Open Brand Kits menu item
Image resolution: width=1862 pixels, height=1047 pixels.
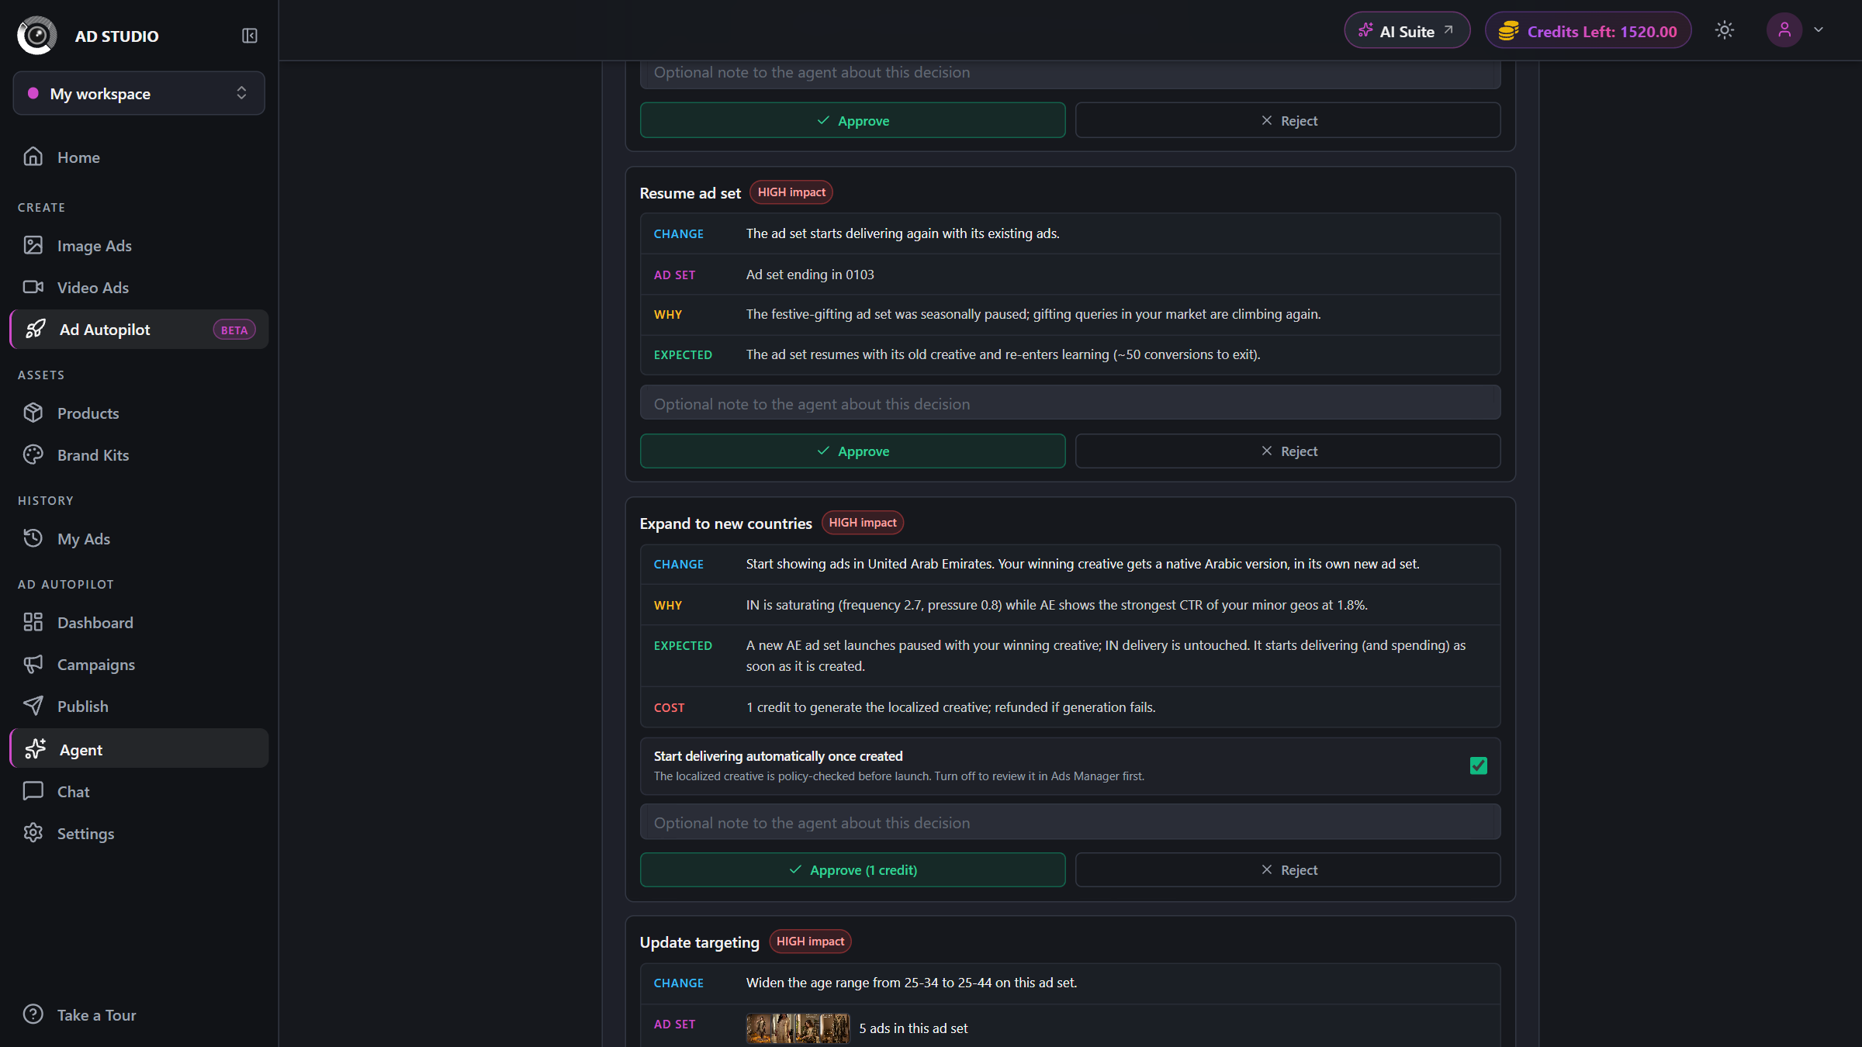click(139, 454)
